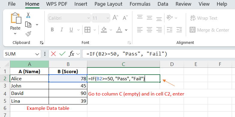Click the Wrap Text button
235x117 pixels.
pyautogui.click(x=204, y=18)
